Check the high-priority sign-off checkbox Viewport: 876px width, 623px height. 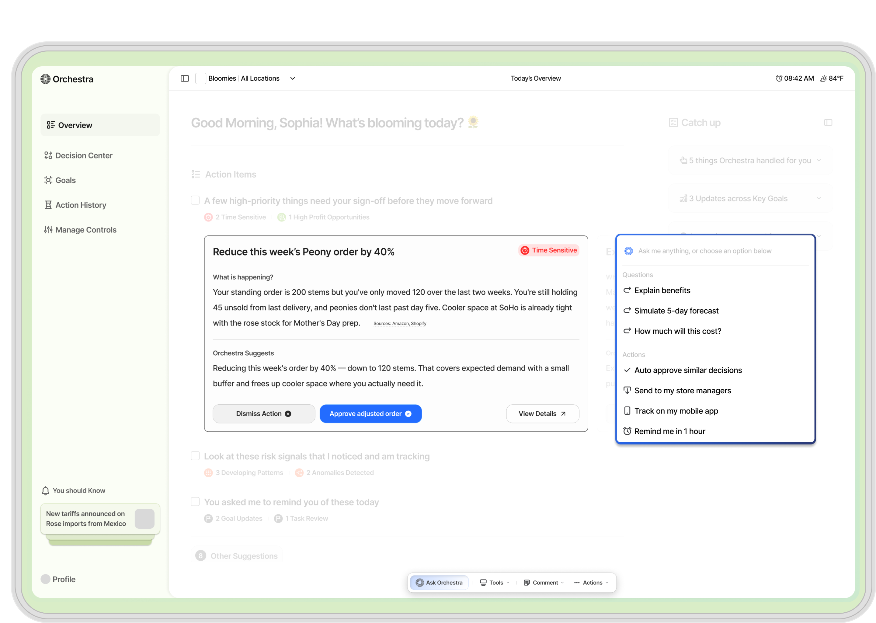[195, 200]
